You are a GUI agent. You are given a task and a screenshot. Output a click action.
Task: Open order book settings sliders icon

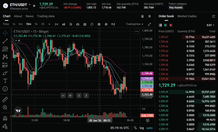tap(214, 16)
